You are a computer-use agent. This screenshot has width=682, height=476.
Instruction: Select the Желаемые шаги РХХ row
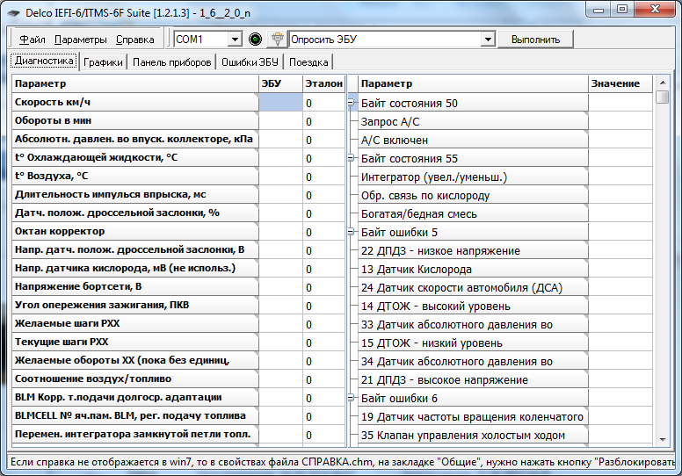point(135,324)
